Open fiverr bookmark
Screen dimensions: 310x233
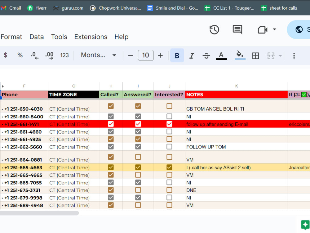tap(37, 8)
